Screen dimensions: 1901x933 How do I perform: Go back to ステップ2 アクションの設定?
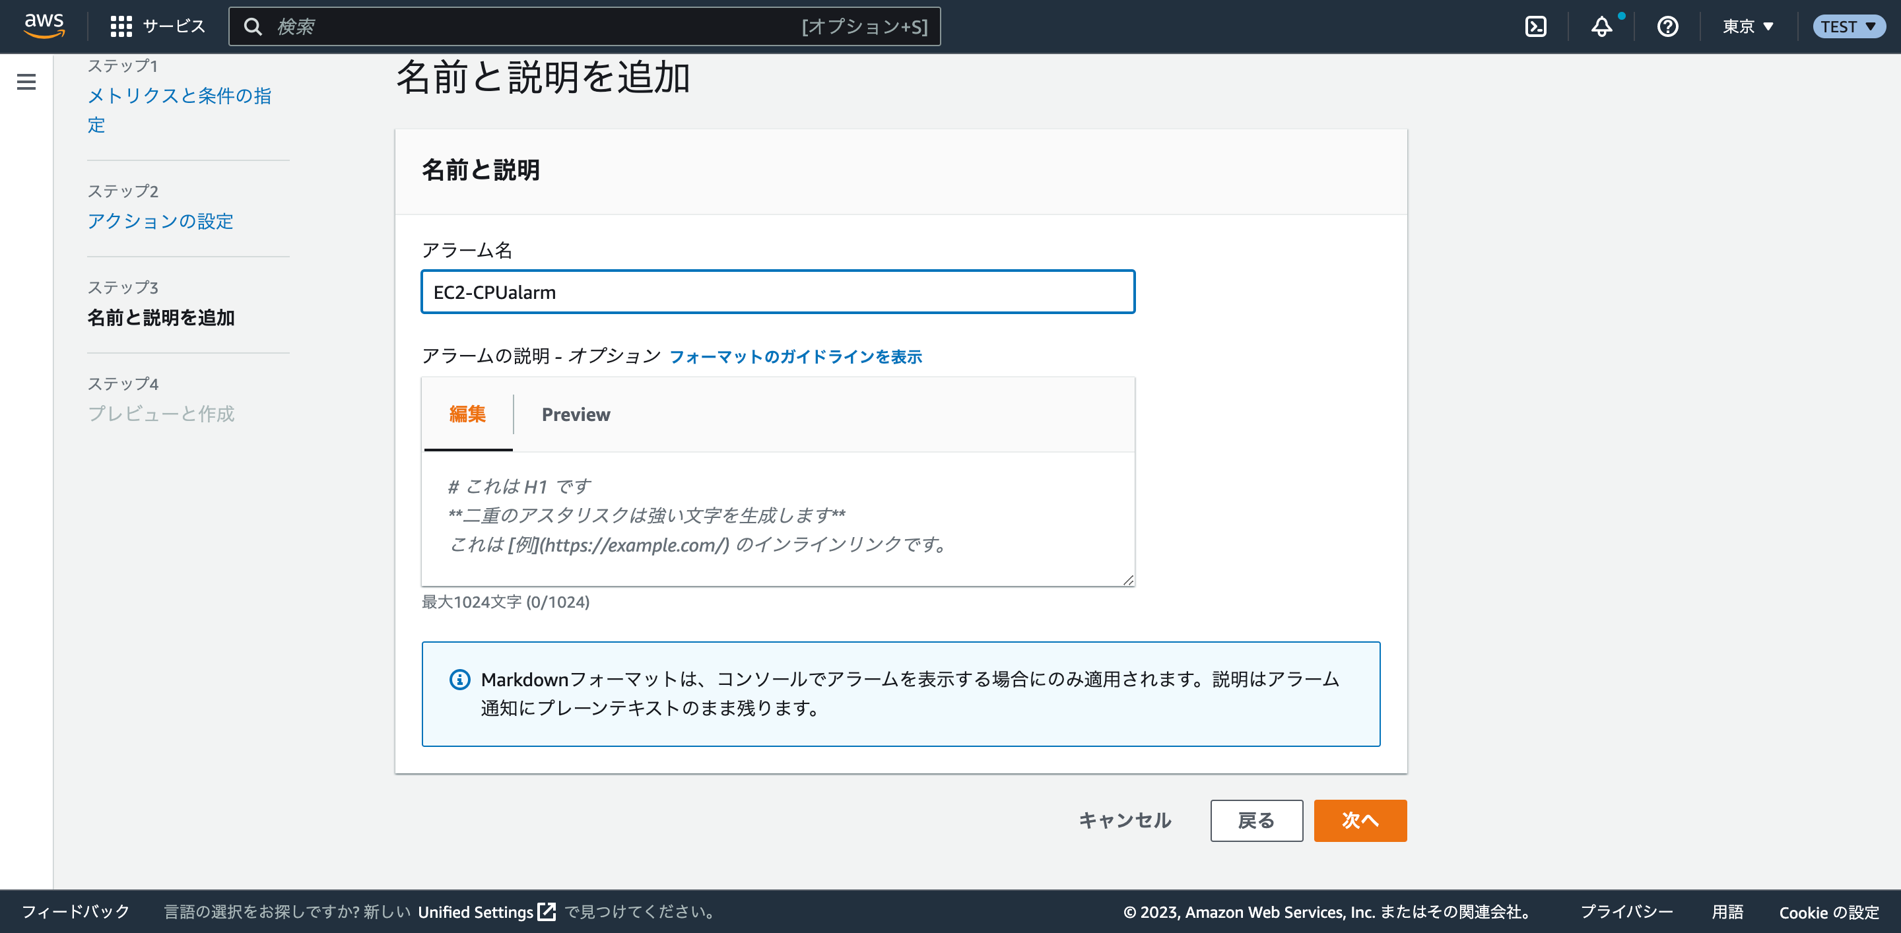[x=160, y=221]
